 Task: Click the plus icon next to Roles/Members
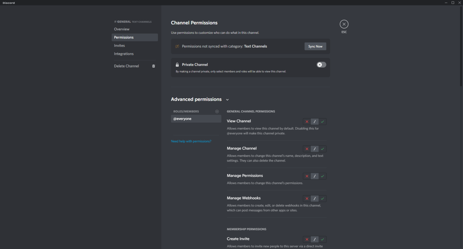217,112
